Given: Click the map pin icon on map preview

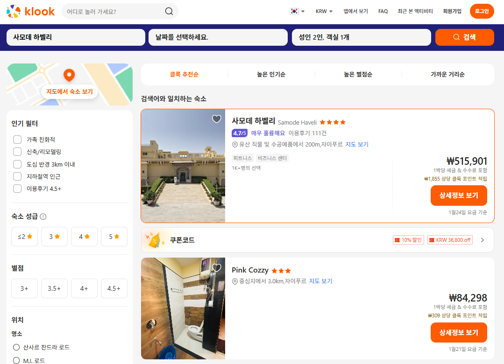Looking at the screenshot, I should (69, 75).
